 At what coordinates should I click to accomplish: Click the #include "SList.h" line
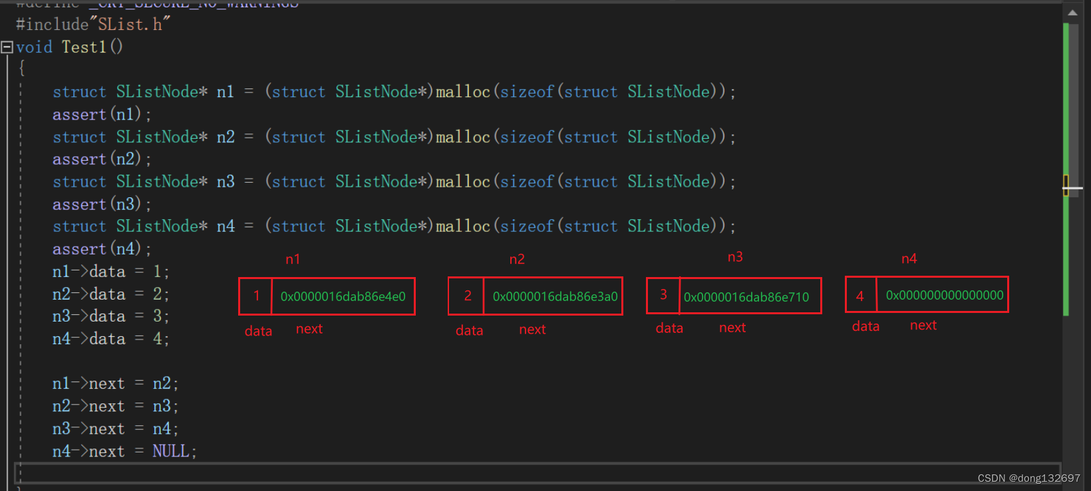93,25
